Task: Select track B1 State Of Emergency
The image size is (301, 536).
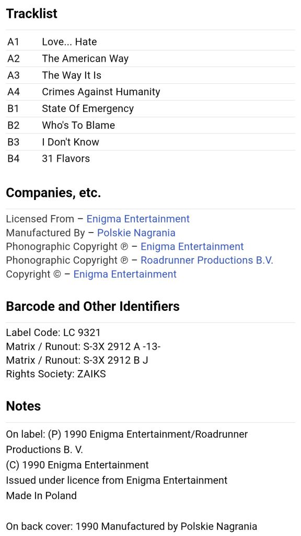Action: (150, 109)
